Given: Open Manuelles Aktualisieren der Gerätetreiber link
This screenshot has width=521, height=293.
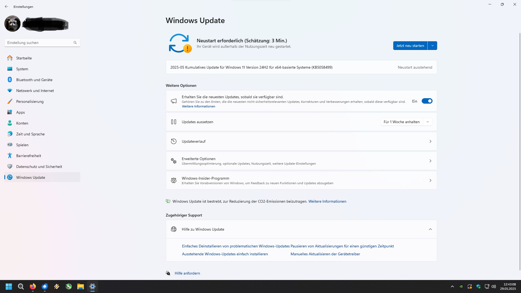Looking at the screenshot, I should click(325, 254).
